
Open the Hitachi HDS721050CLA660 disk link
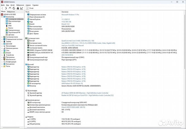[x=73, y=107]
